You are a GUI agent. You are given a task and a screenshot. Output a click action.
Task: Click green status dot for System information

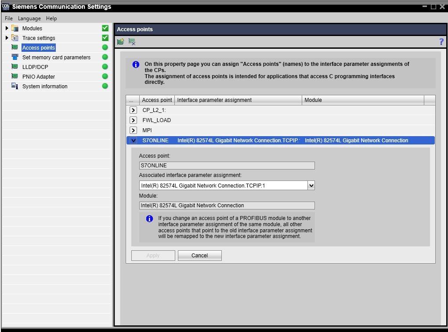[105, 86]
